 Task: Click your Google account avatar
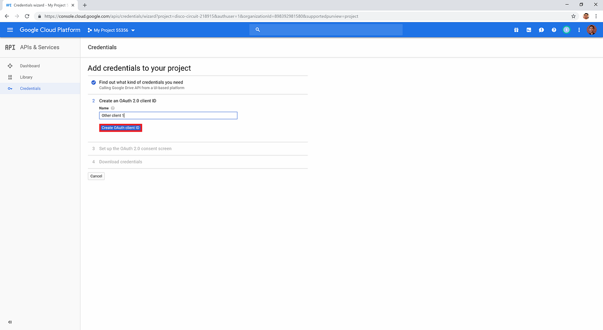pyautogui.click(x=592, y=30)
